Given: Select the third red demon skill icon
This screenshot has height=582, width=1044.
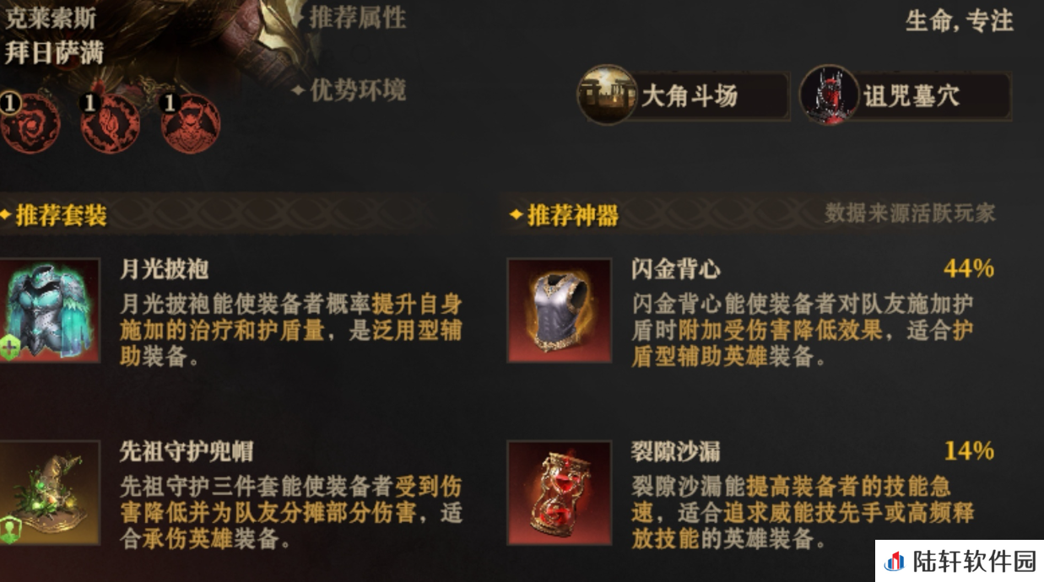Looking at the screenshot, I should click(191, 123).
